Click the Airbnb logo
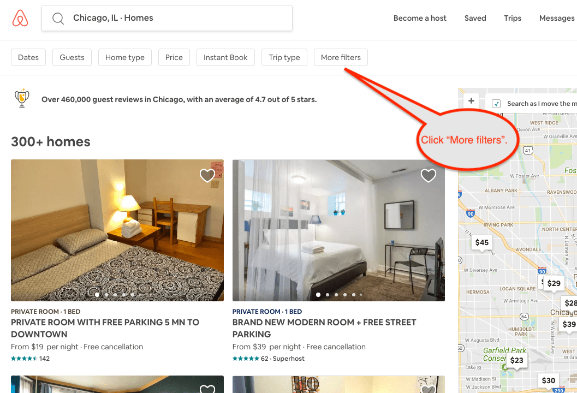The image size is (577, 393). point(20,18)
